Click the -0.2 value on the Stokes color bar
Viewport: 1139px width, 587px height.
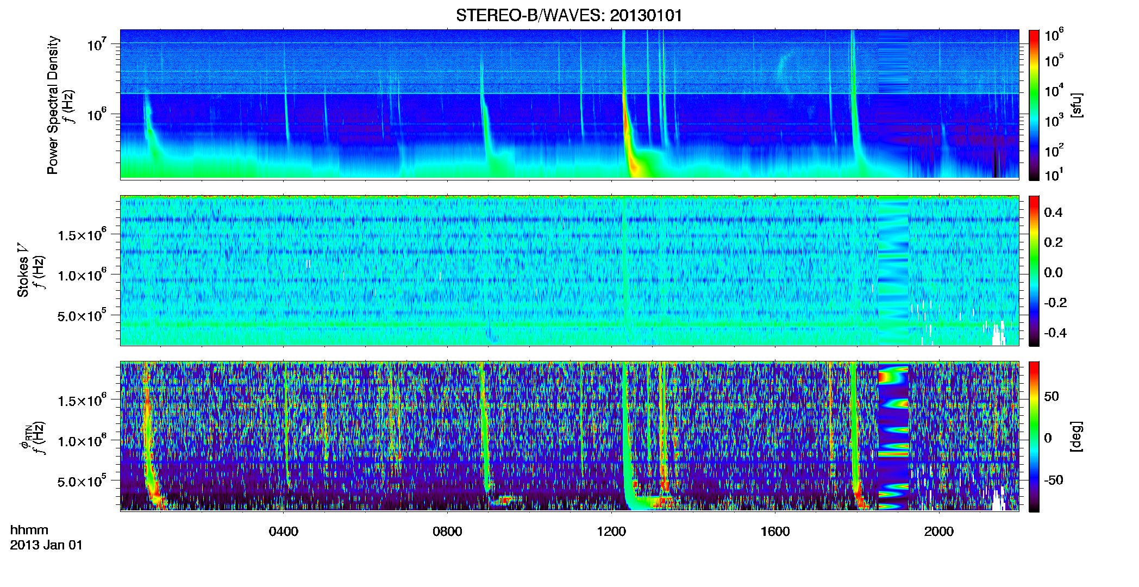coord(1055,303)
